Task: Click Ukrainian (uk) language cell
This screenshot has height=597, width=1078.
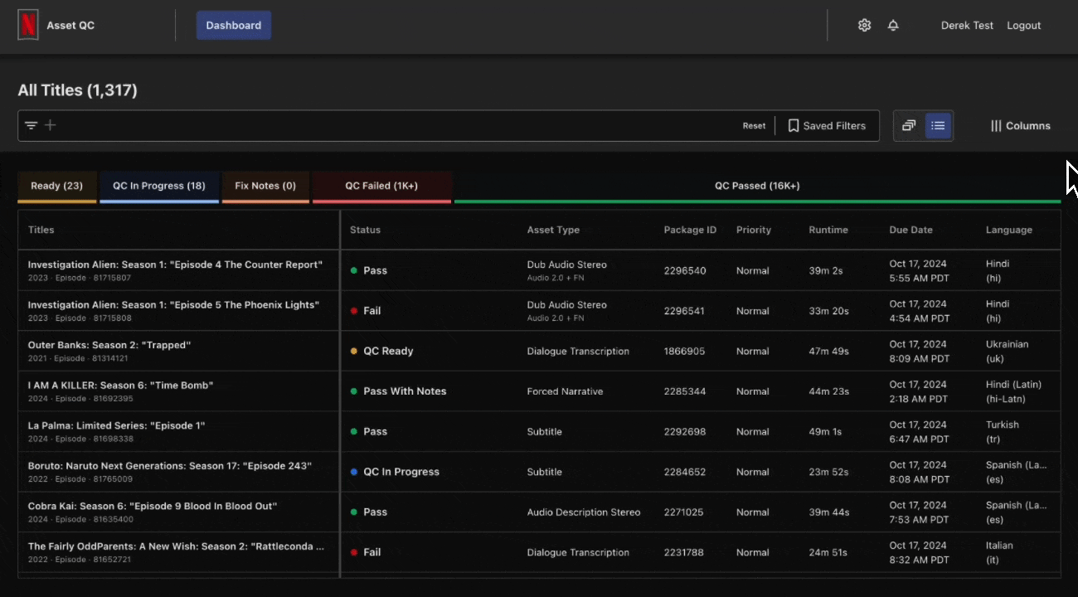Action: (x=1007, y=351)
